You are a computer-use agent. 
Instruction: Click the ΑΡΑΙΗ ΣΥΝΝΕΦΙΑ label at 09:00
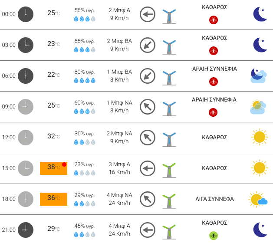pos(214,99)
